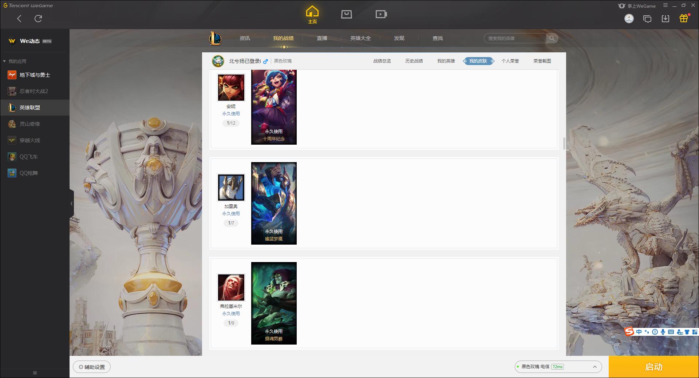Open the hamburger main menu icon
Image resolution: width=699 pixels, height=378 pixels.
tap(666, 5)
